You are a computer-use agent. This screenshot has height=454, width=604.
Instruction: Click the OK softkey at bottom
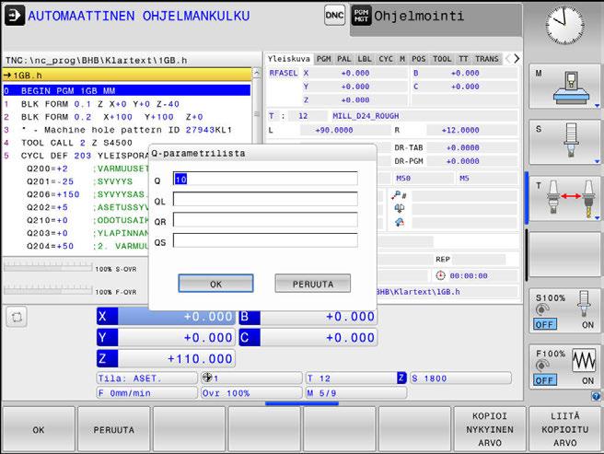tap(39, 429)
